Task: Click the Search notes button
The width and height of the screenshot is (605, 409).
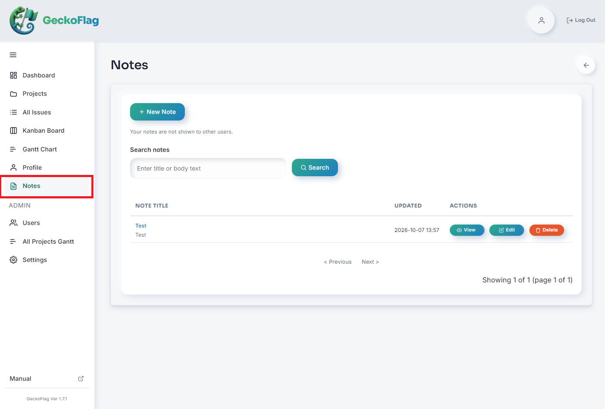Action: [315, 168]
